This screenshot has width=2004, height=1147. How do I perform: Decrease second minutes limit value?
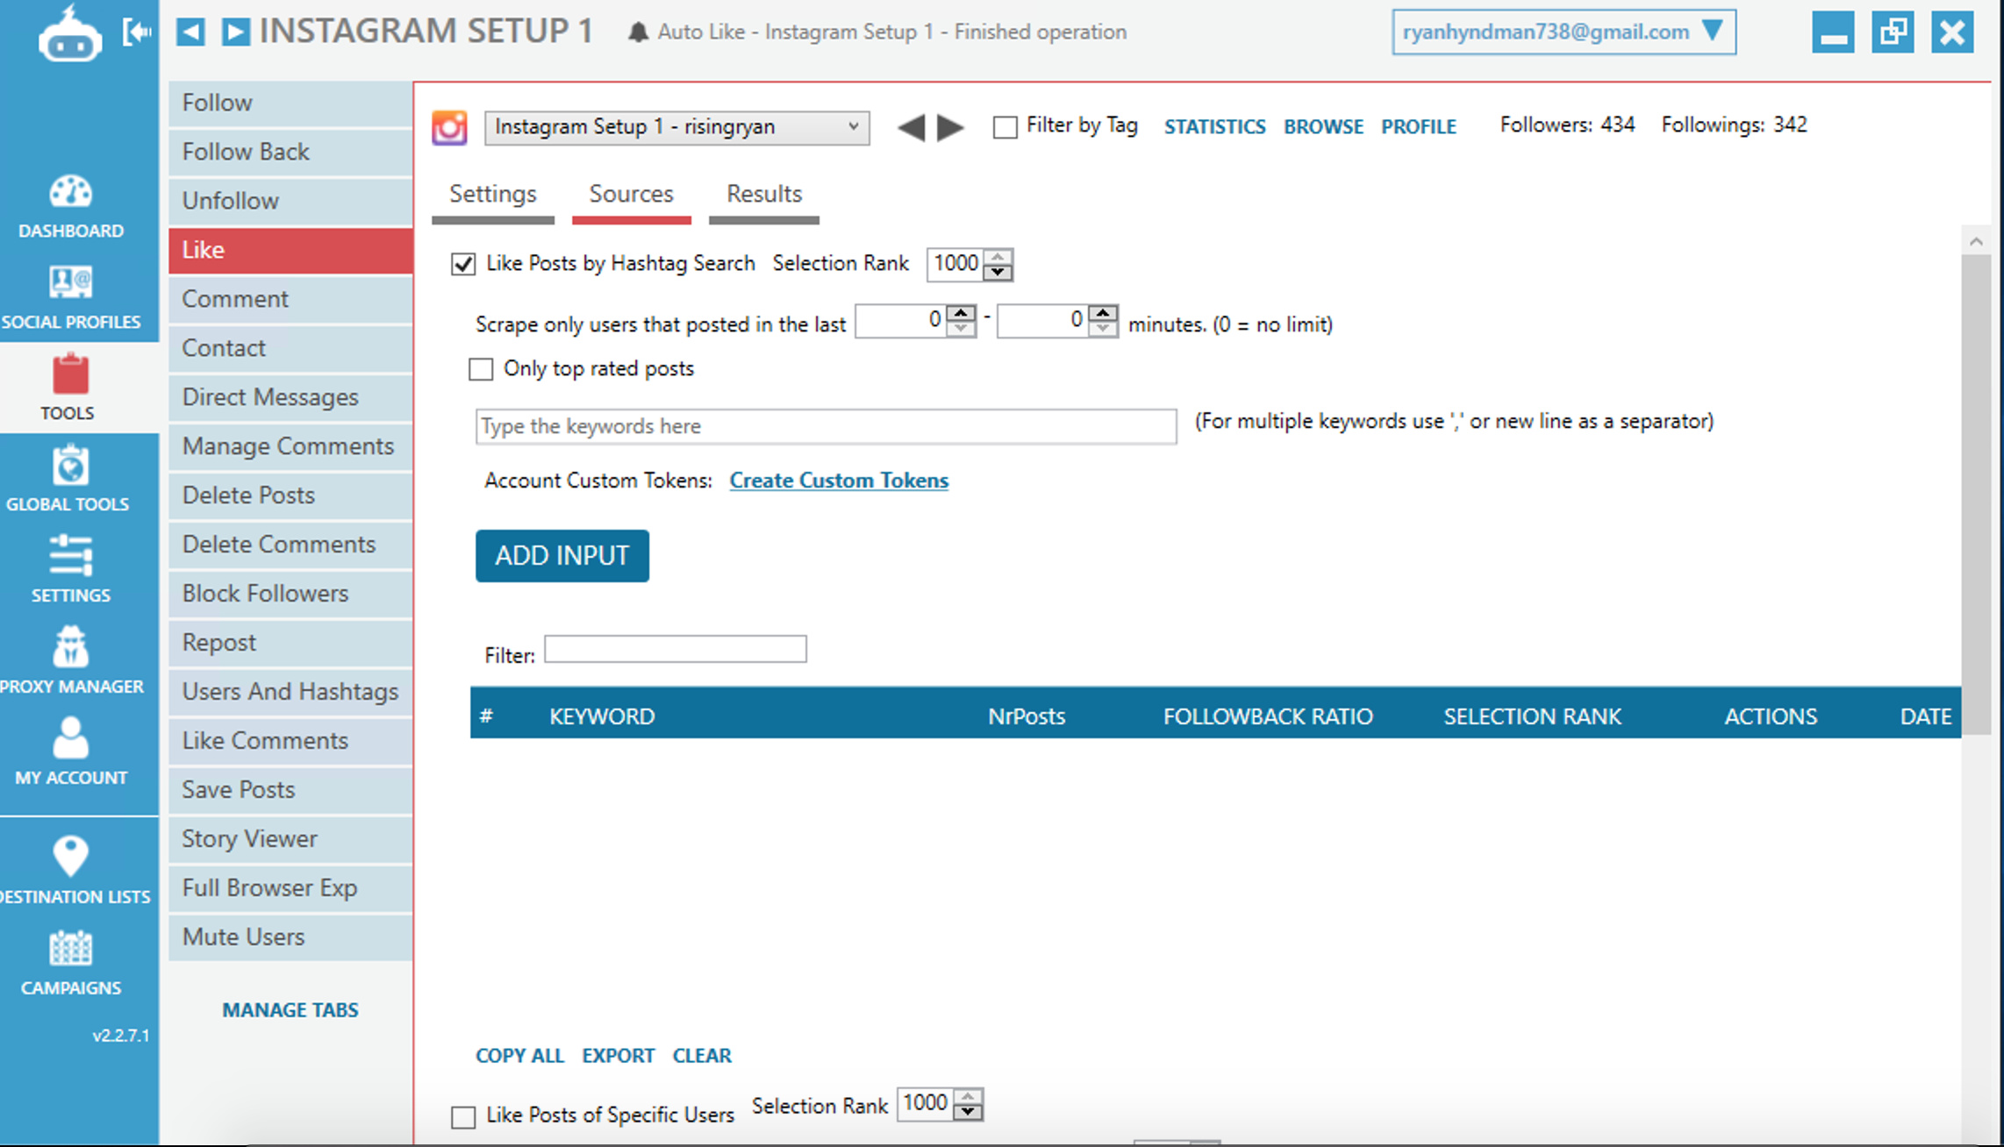(1104, 328)
